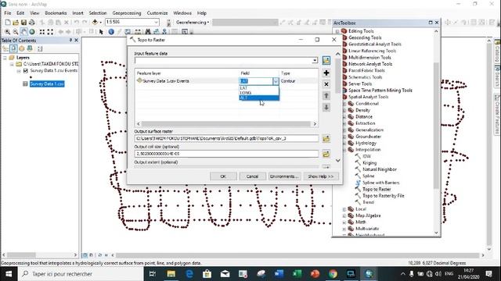Move feature row up with arrow icon
The height and width of the screenshot is (281, 501).
click(326, 95)
